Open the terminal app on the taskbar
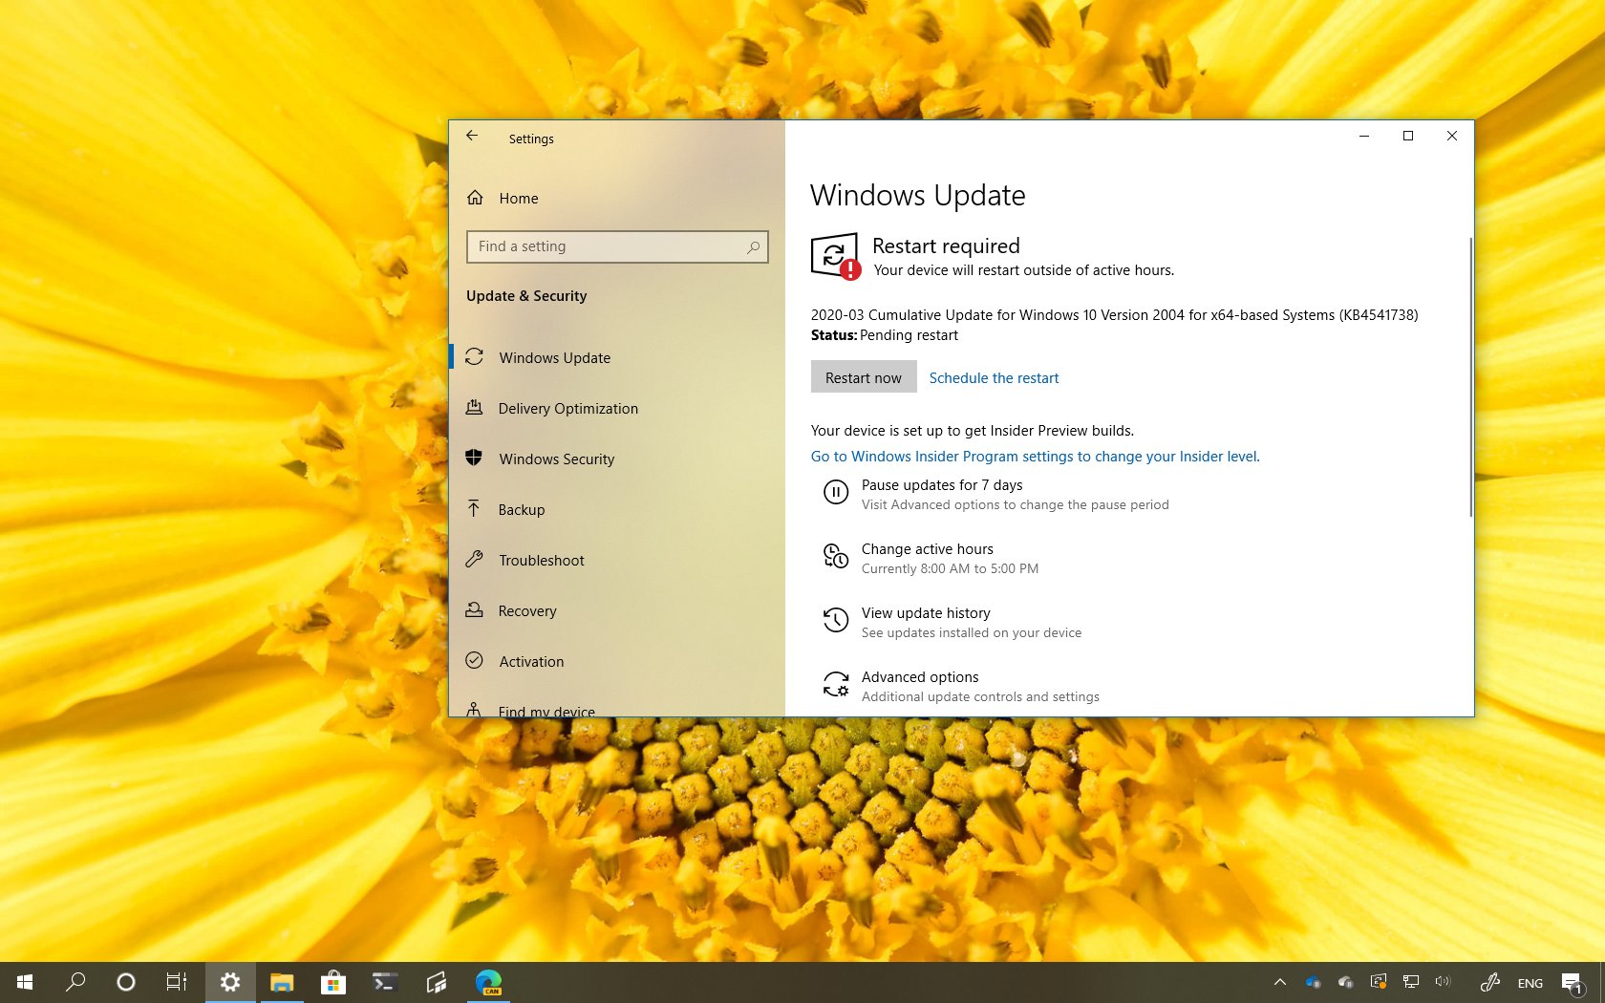Screen dimensions: 1605x1003 [x=385, y=982]
